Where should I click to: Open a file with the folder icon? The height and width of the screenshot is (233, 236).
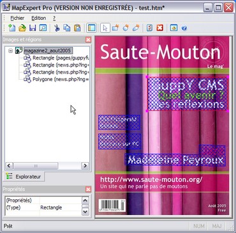tap(22, 28)
